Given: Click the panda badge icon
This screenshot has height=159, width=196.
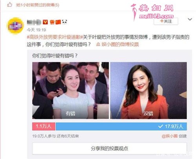Looking at the screenshot, I should (x=64, y=22).
